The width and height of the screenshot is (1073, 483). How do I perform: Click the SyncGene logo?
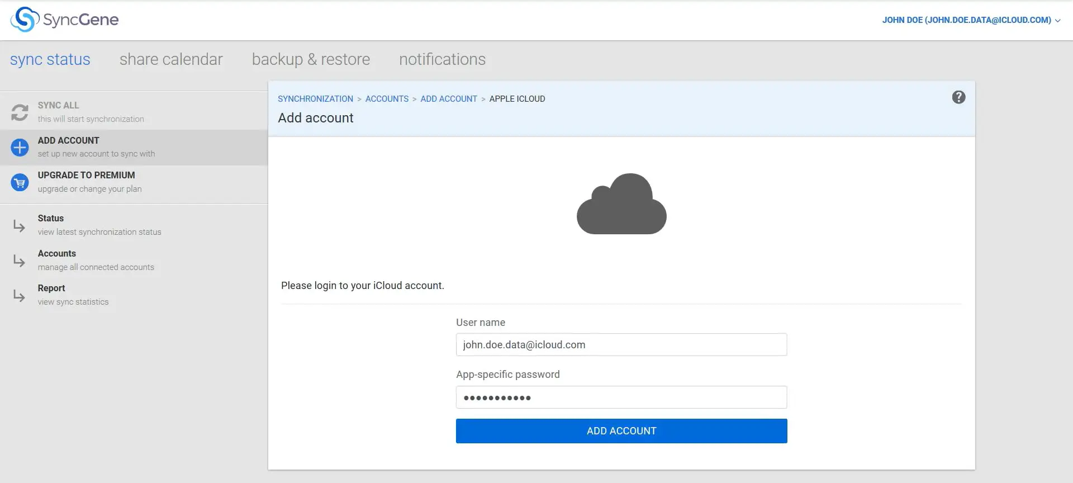pos(64,20)
